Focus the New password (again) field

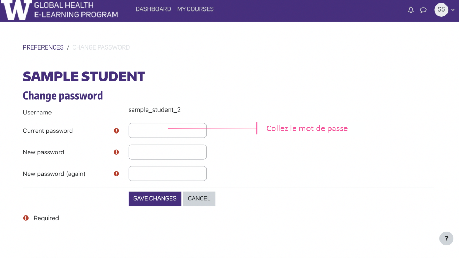click(x=167, y=174)
